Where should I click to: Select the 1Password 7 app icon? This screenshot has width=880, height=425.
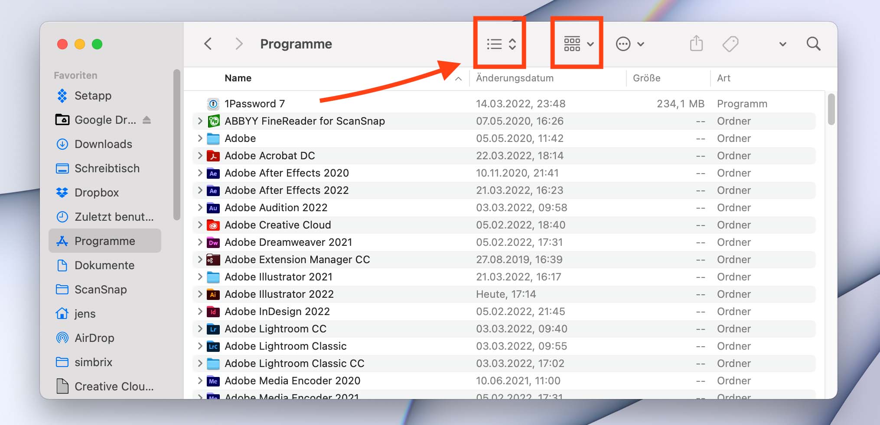click(x=213, y=104)
